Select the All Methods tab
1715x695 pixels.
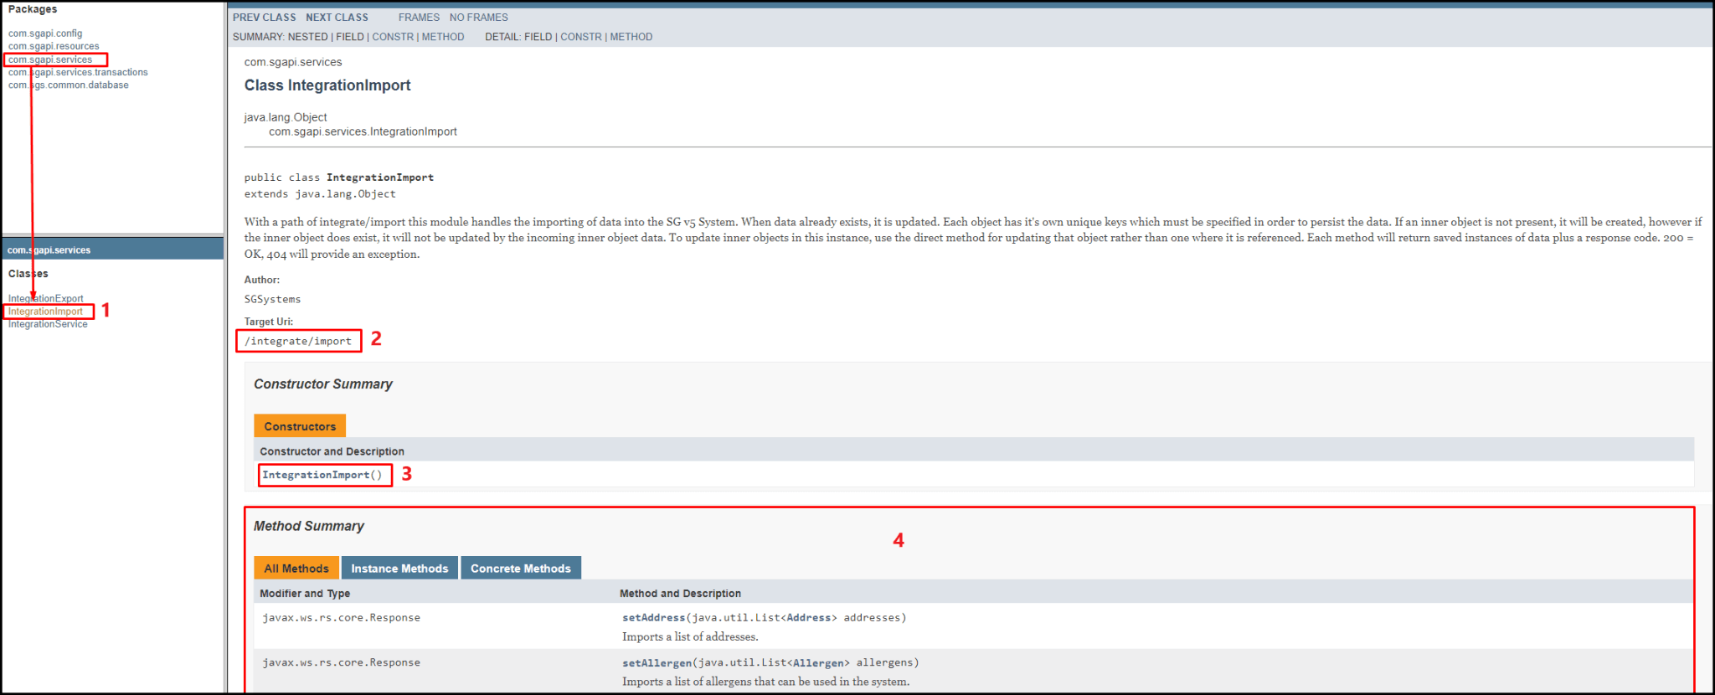(x=296, y=569)
